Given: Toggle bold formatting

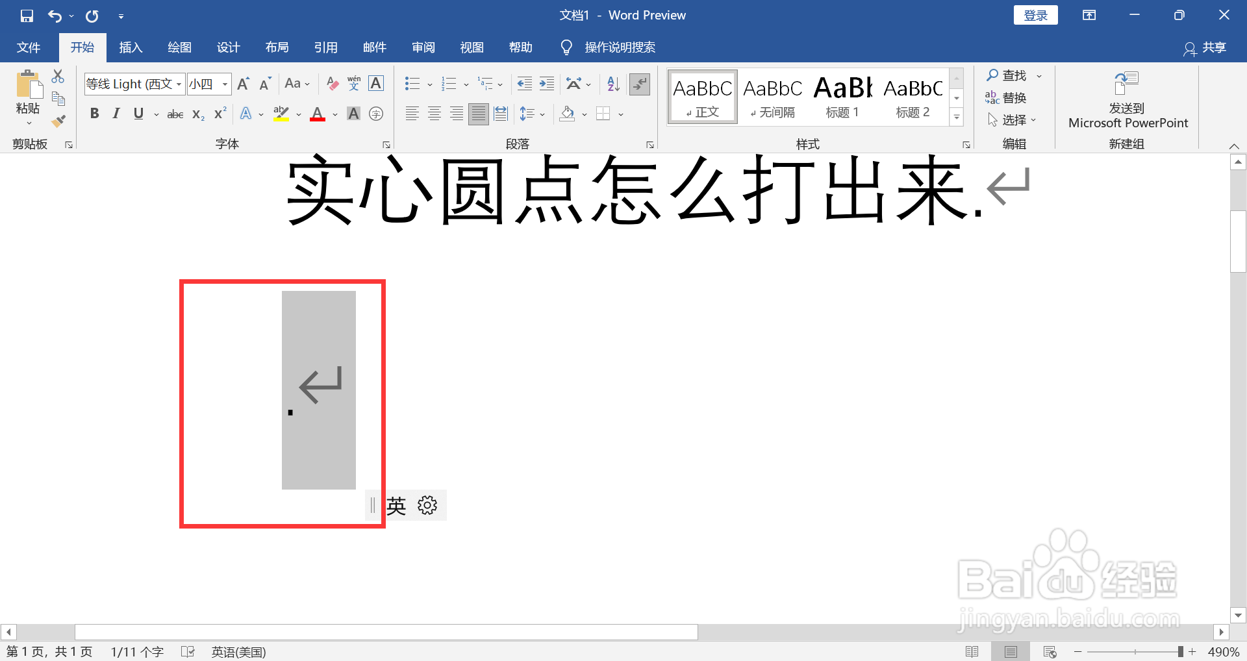Looking at the screenshot, I should [95, 114].
